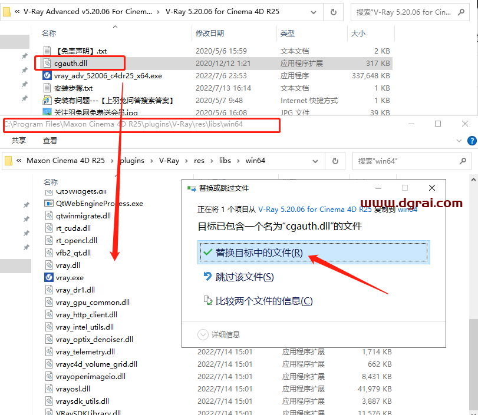
Task: Click the QtWebEngineProcess.exe file icon
Action: [50, 203]
